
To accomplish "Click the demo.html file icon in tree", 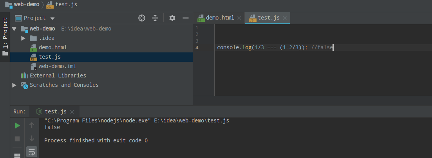I will click(x=33, y=48).
